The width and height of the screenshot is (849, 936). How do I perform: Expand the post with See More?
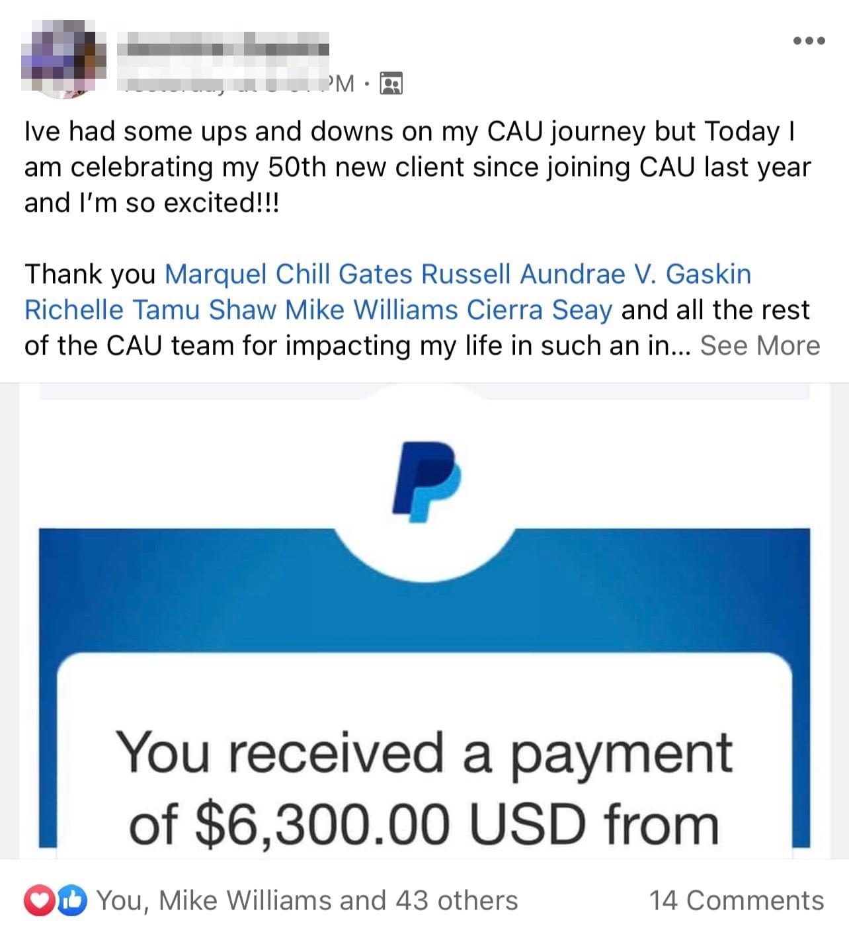(760, 345)
